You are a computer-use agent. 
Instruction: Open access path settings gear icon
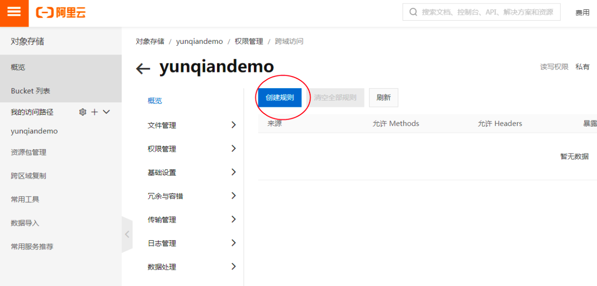(83, 112)
